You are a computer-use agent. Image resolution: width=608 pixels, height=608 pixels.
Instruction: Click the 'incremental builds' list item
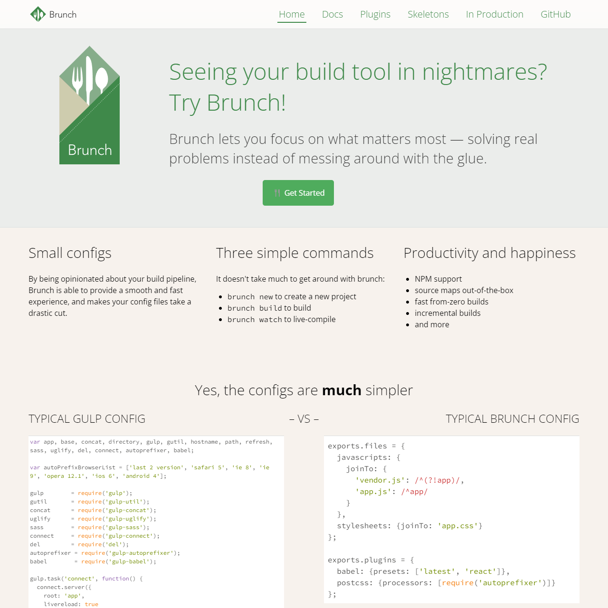coord(447,313)
